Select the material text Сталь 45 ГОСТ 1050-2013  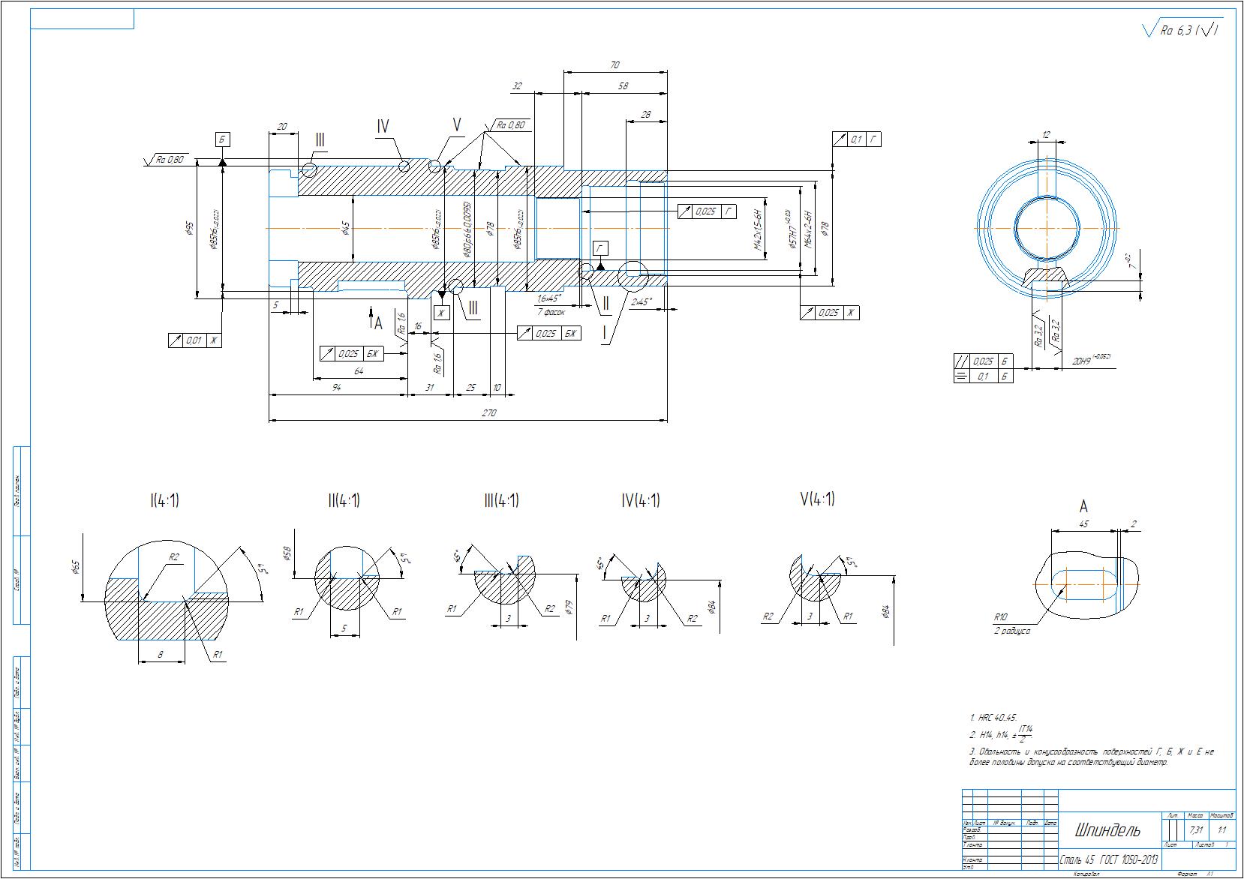pyautogui.click(x=1109, y=859)
